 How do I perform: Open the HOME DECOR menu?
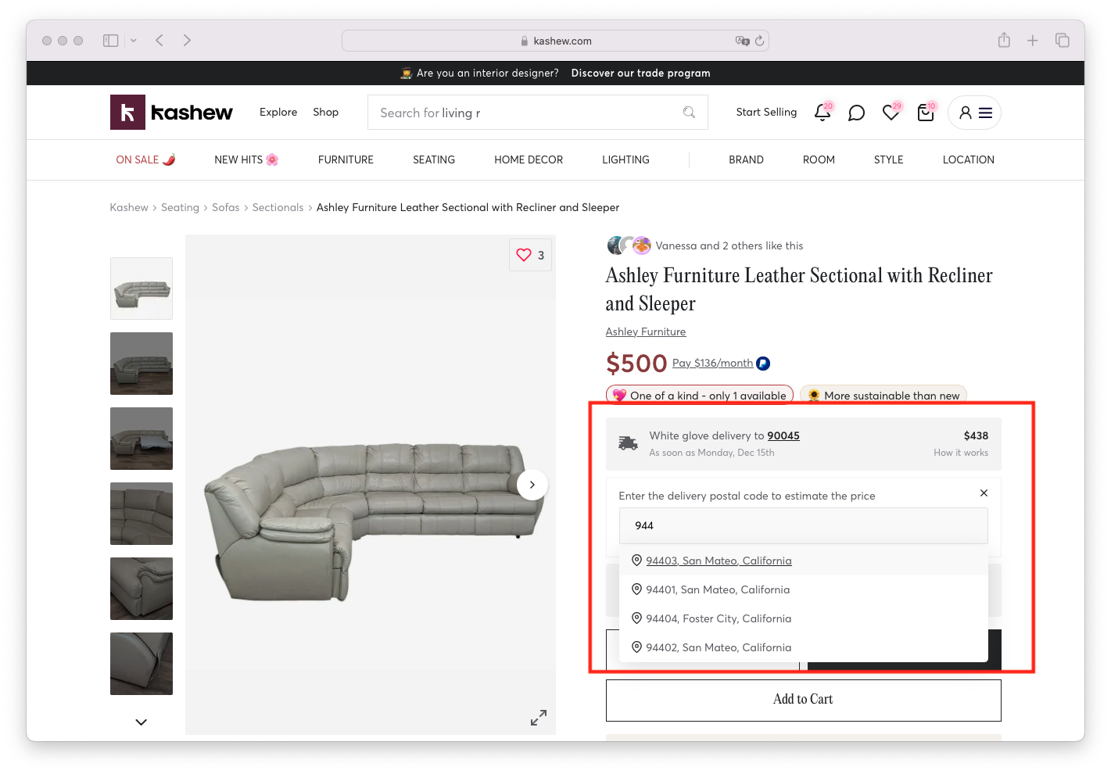click(x=529, y=159)
